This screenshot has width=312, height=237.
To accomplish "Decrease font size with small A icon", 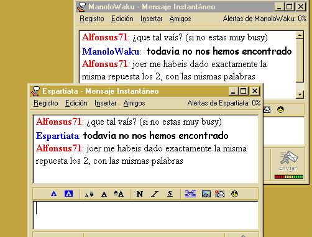I will [89, 194].
